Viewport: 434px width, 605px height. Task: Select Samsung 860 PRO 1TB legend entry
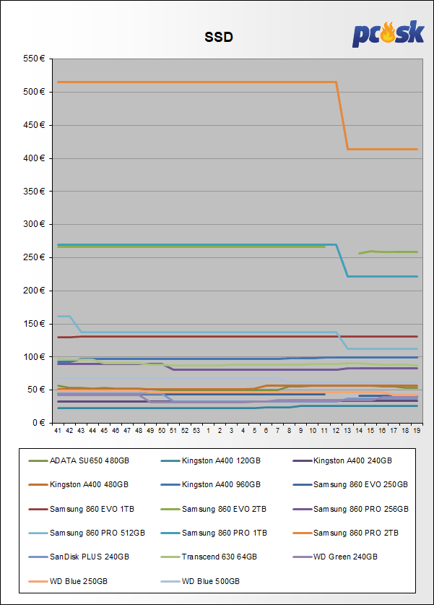click(214, 533)
